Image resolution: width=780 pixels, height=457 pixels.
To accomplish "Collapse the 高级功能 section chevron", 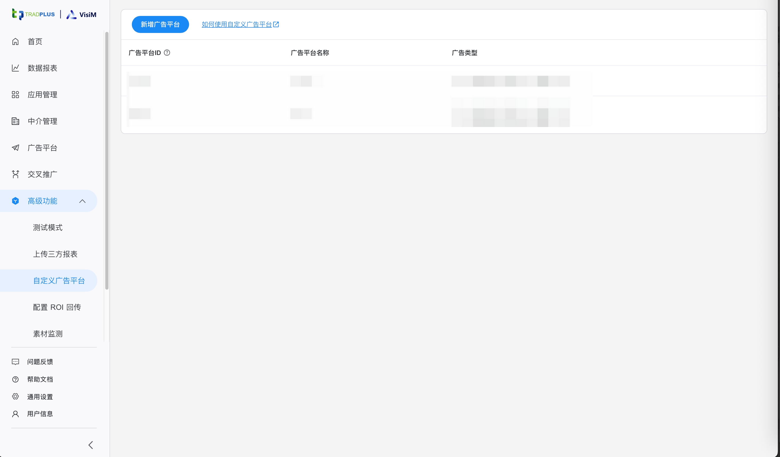I will point(82,201).
